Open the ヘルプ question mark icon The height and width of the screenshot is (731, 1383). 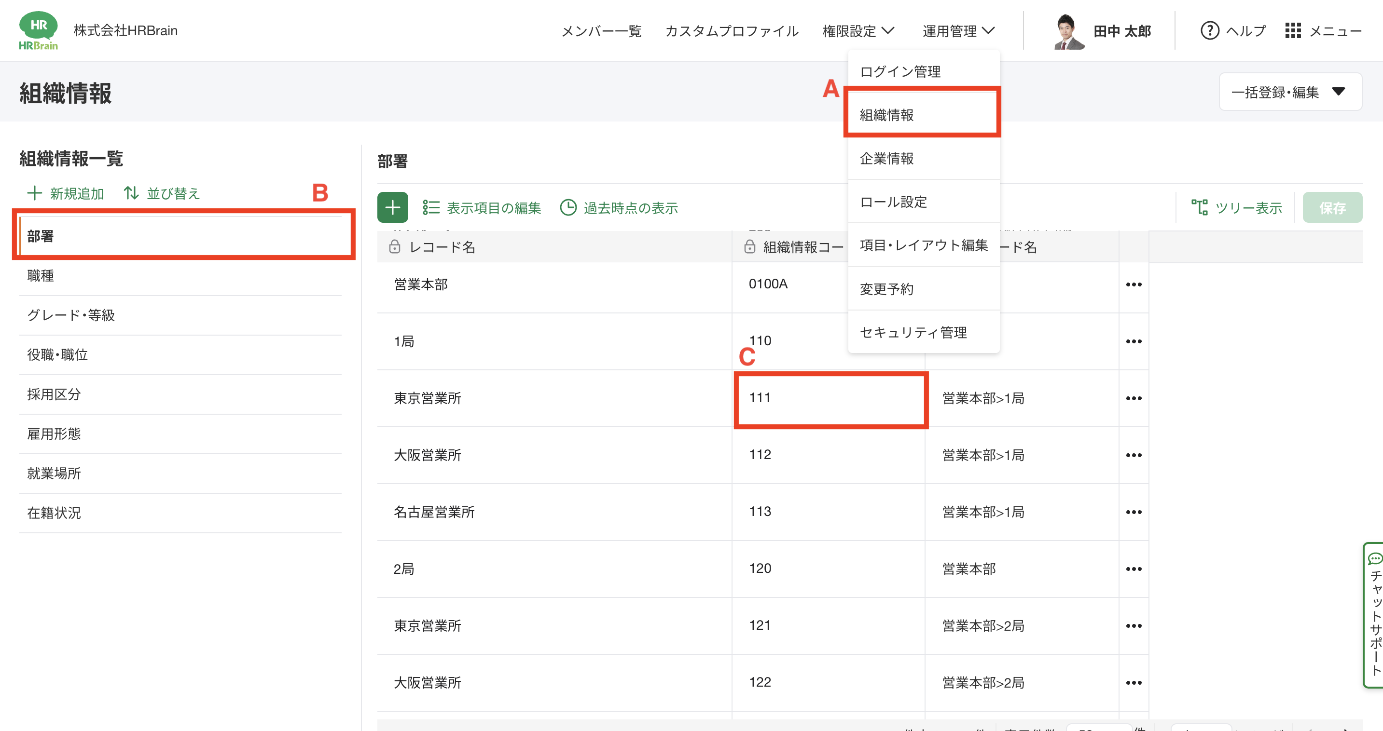(x=1209, y=30)
